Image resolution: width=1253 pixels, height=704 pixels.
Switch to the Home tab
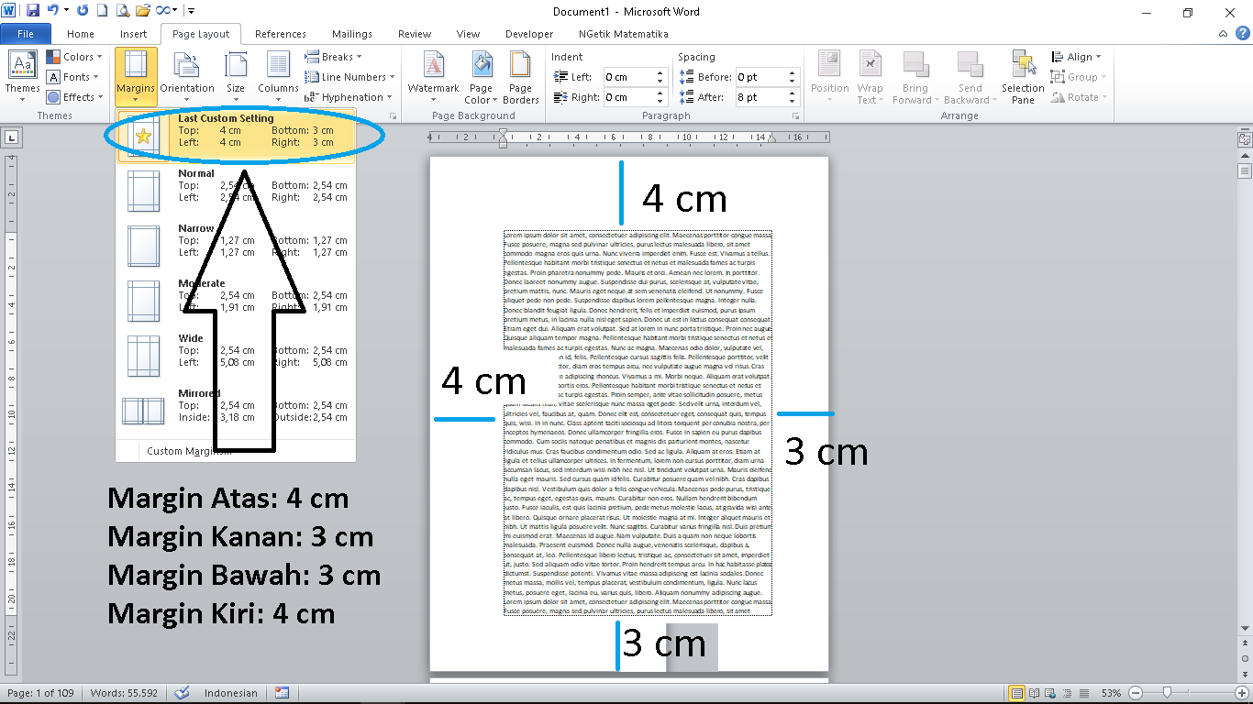81,34
